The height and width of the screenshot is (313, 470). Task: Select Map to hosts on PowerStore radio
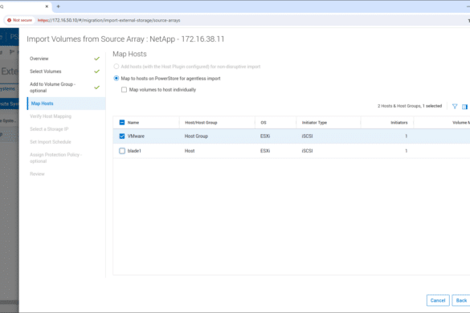click(116, 79)
